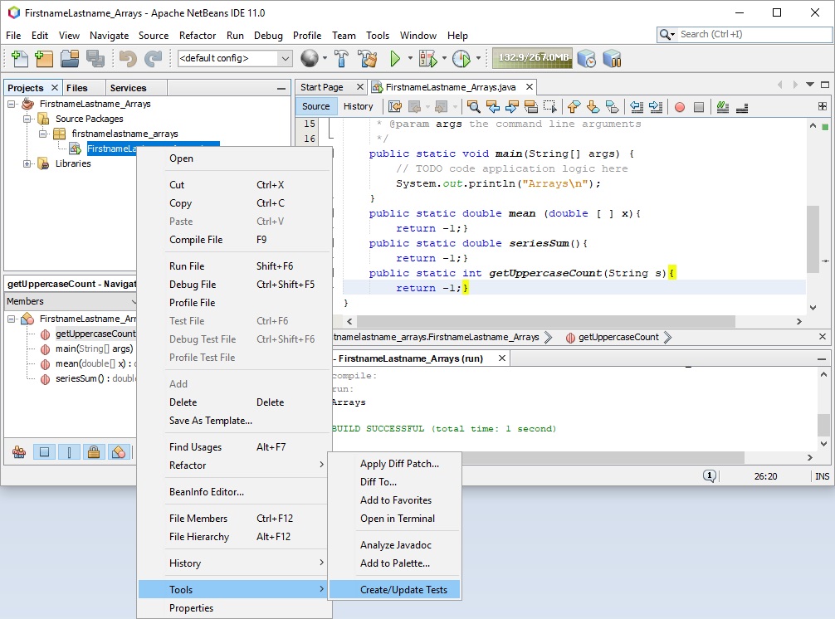Open the Debug Project dropdown arrow
The height and width of the screenshot is (619, 835).
(443, 58)
